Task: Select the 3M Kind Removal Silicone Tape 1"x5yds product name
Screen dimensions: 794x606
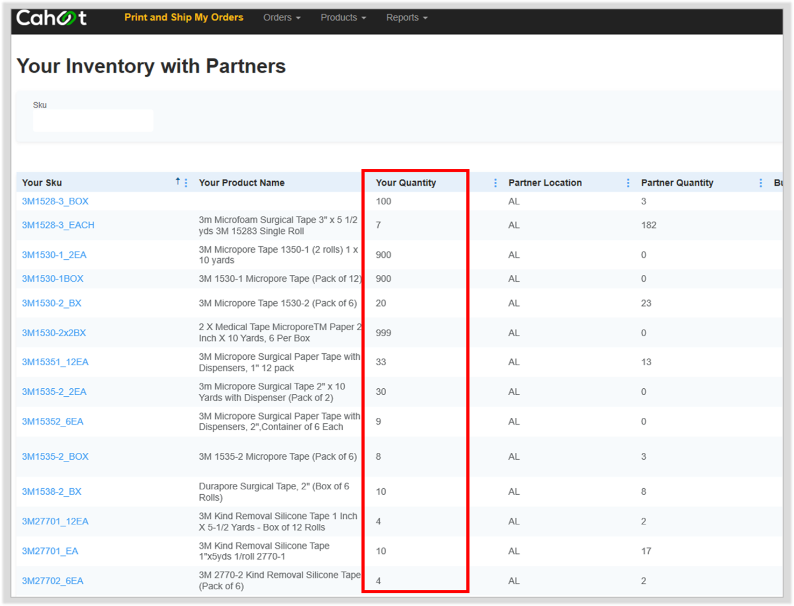Action: (264, 551)
